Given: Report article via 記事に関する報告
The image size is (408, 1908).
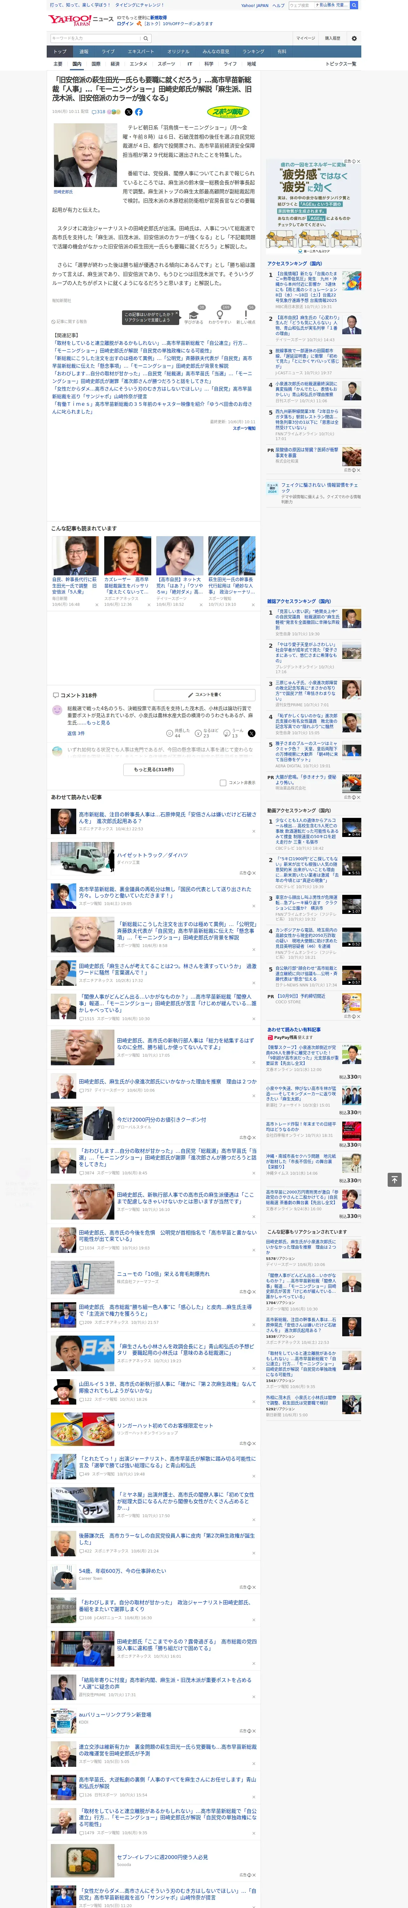Looking at the screenshot, I should pos(70,321).
